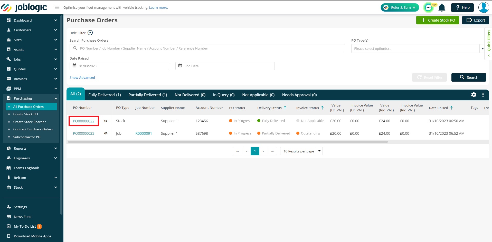
Task: Toggle the eye icon for PO00000022
Action: 106,121
